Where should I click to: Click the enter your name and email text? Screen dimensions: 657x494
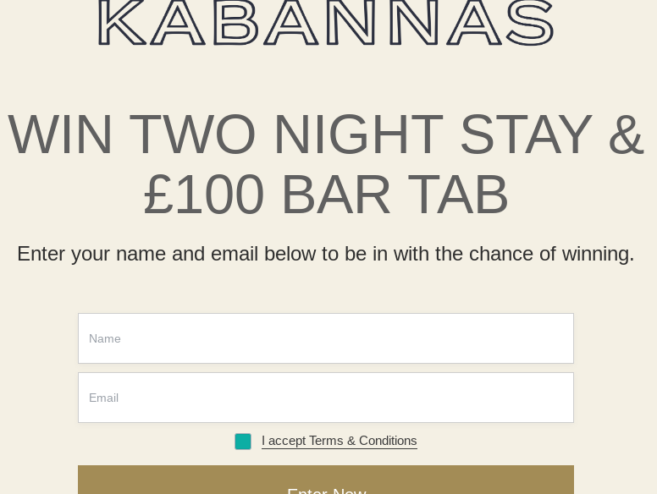326,254
